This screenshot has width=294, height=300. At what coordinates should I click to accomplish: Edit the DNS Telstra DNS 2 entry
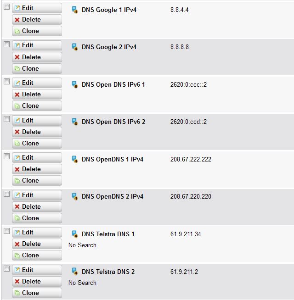(x=37, y=270)
